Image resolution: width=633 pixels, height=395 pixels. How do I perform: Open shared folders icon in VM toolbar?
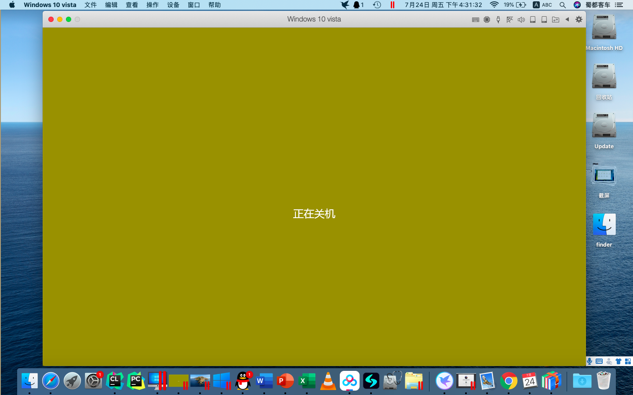click(x=555, y=19)
